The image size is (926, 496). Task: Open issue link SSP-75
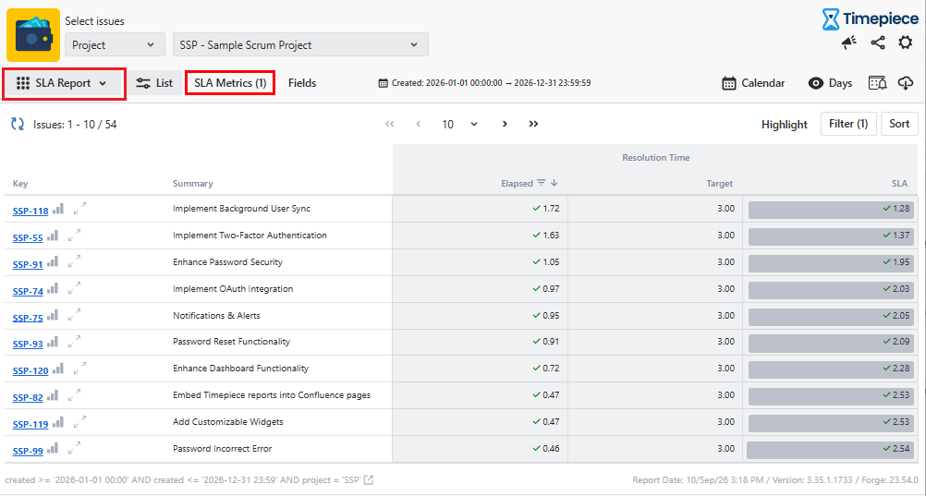(28, 318)
